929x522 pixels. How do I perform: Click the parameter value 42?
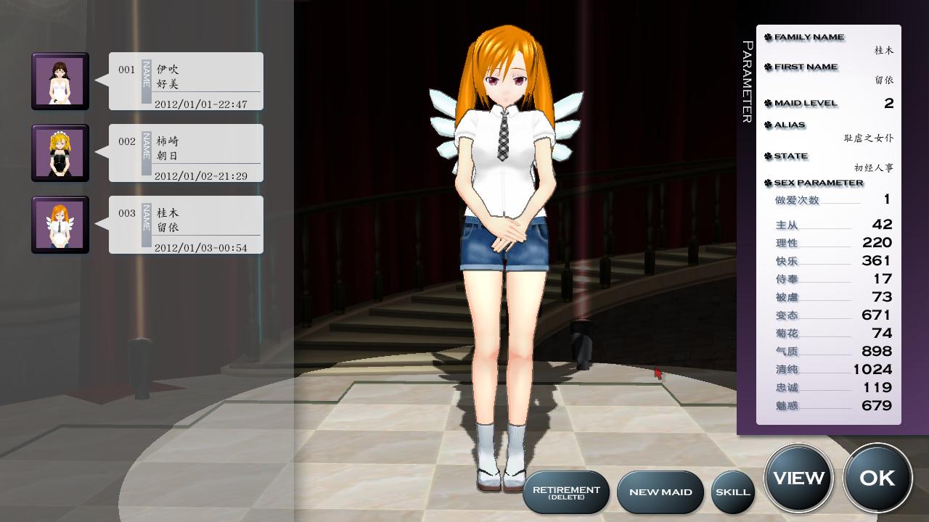click(x=883, y=224)
